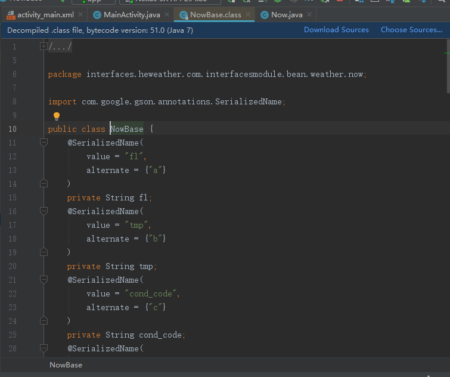Click the package declaration on line 6
This screenshot has width=450, height=377.
pos(207,74)
